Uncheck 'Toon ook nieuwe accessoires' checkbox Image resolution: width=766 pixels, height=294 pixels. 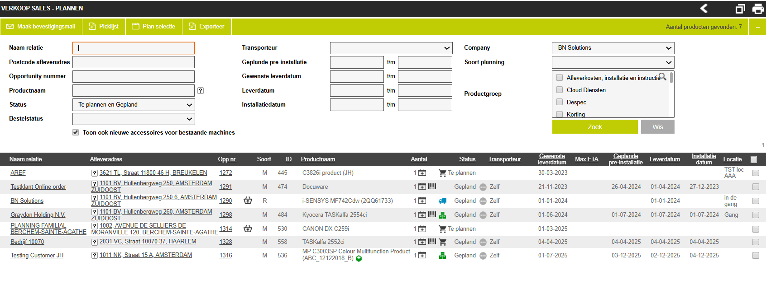pos(76,132)
